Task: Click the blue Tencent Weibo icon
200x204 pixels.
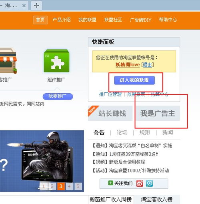Action: [x=149, y=183]
